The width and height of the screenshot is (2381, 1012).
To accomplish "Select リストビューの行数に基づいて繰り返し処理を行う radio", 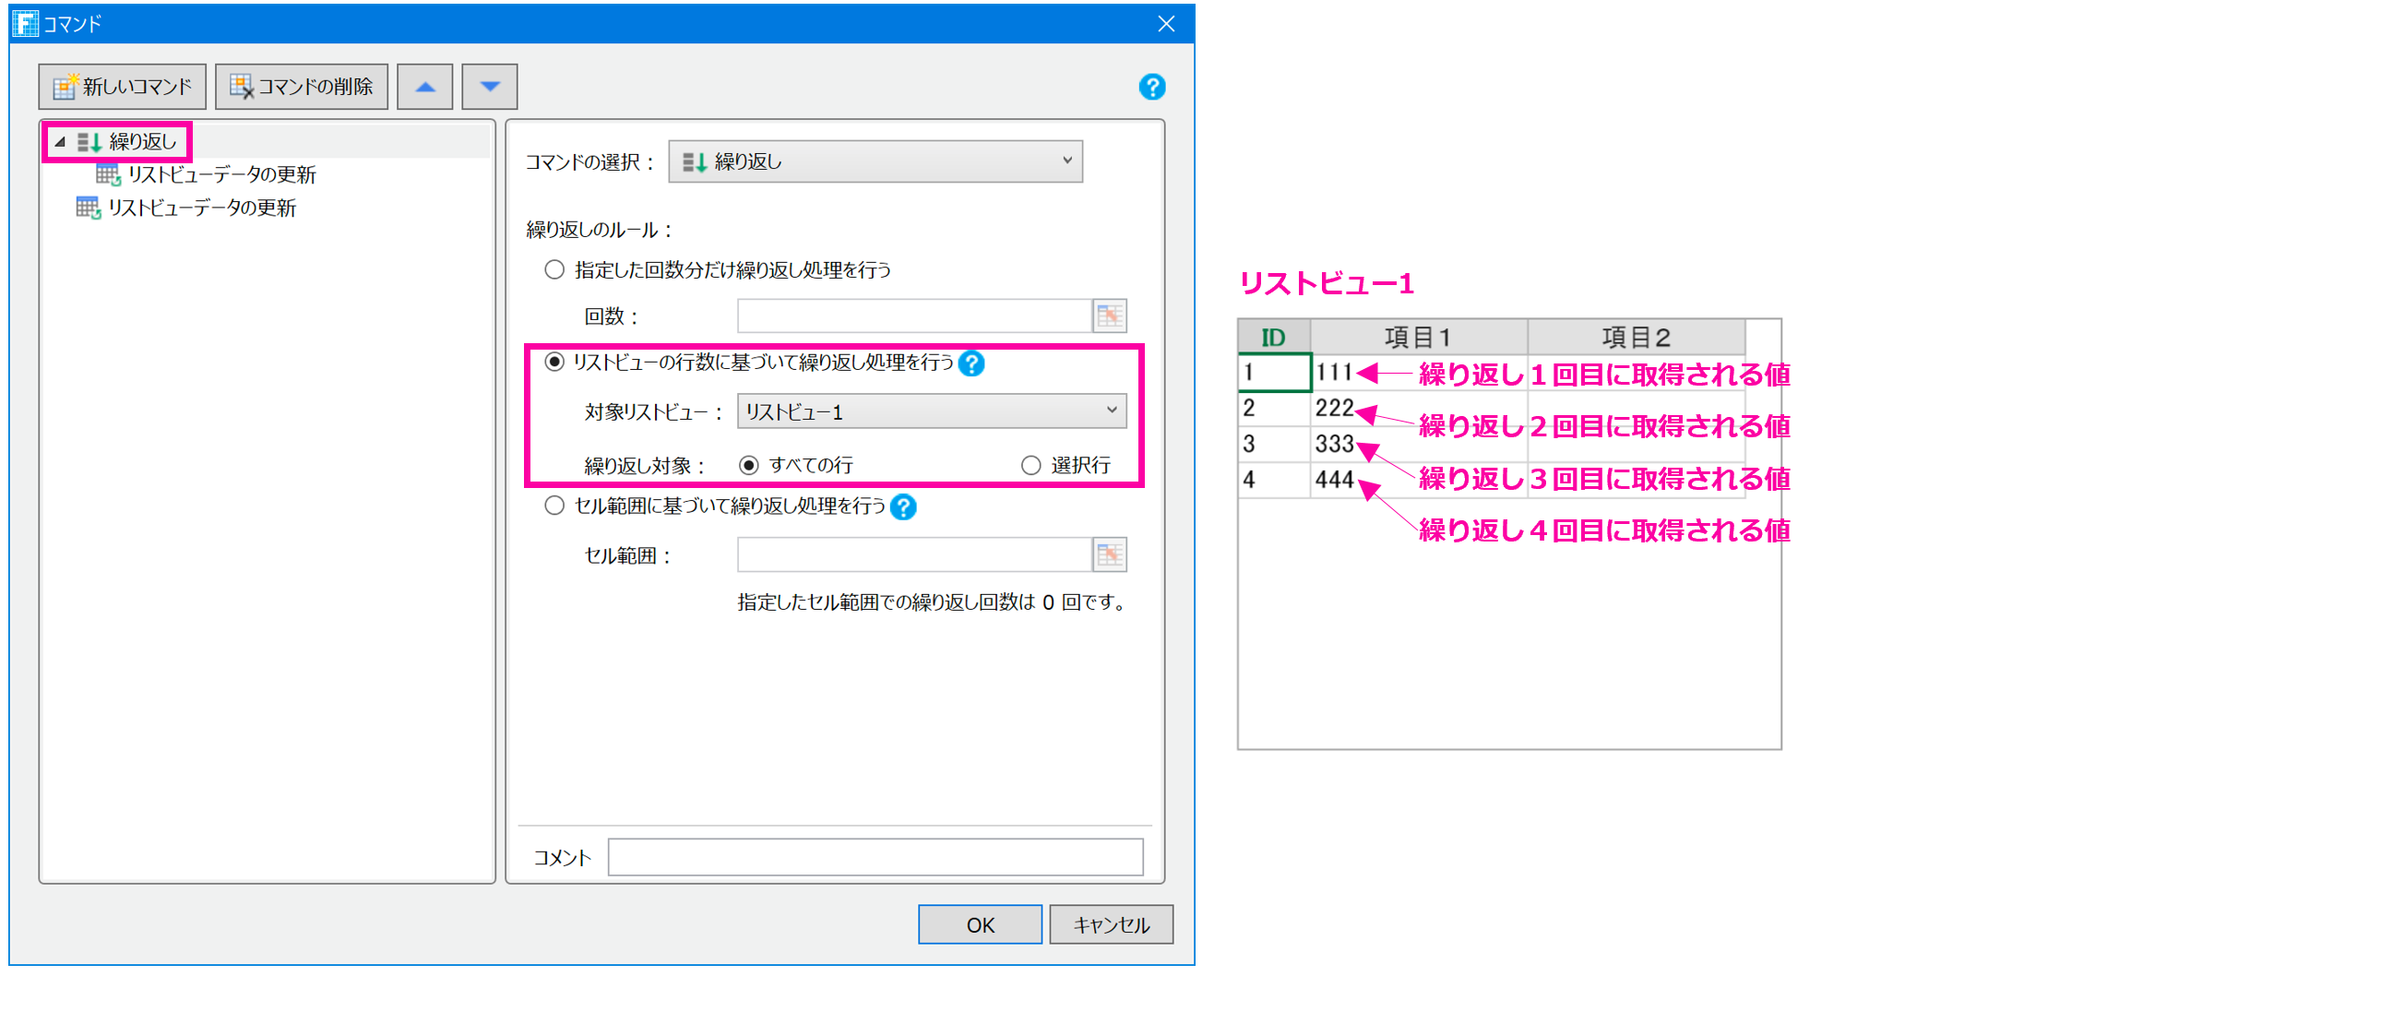I will point(554,363).
